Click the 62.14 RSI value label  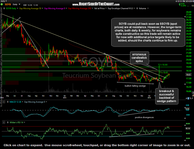coord(188,128)
